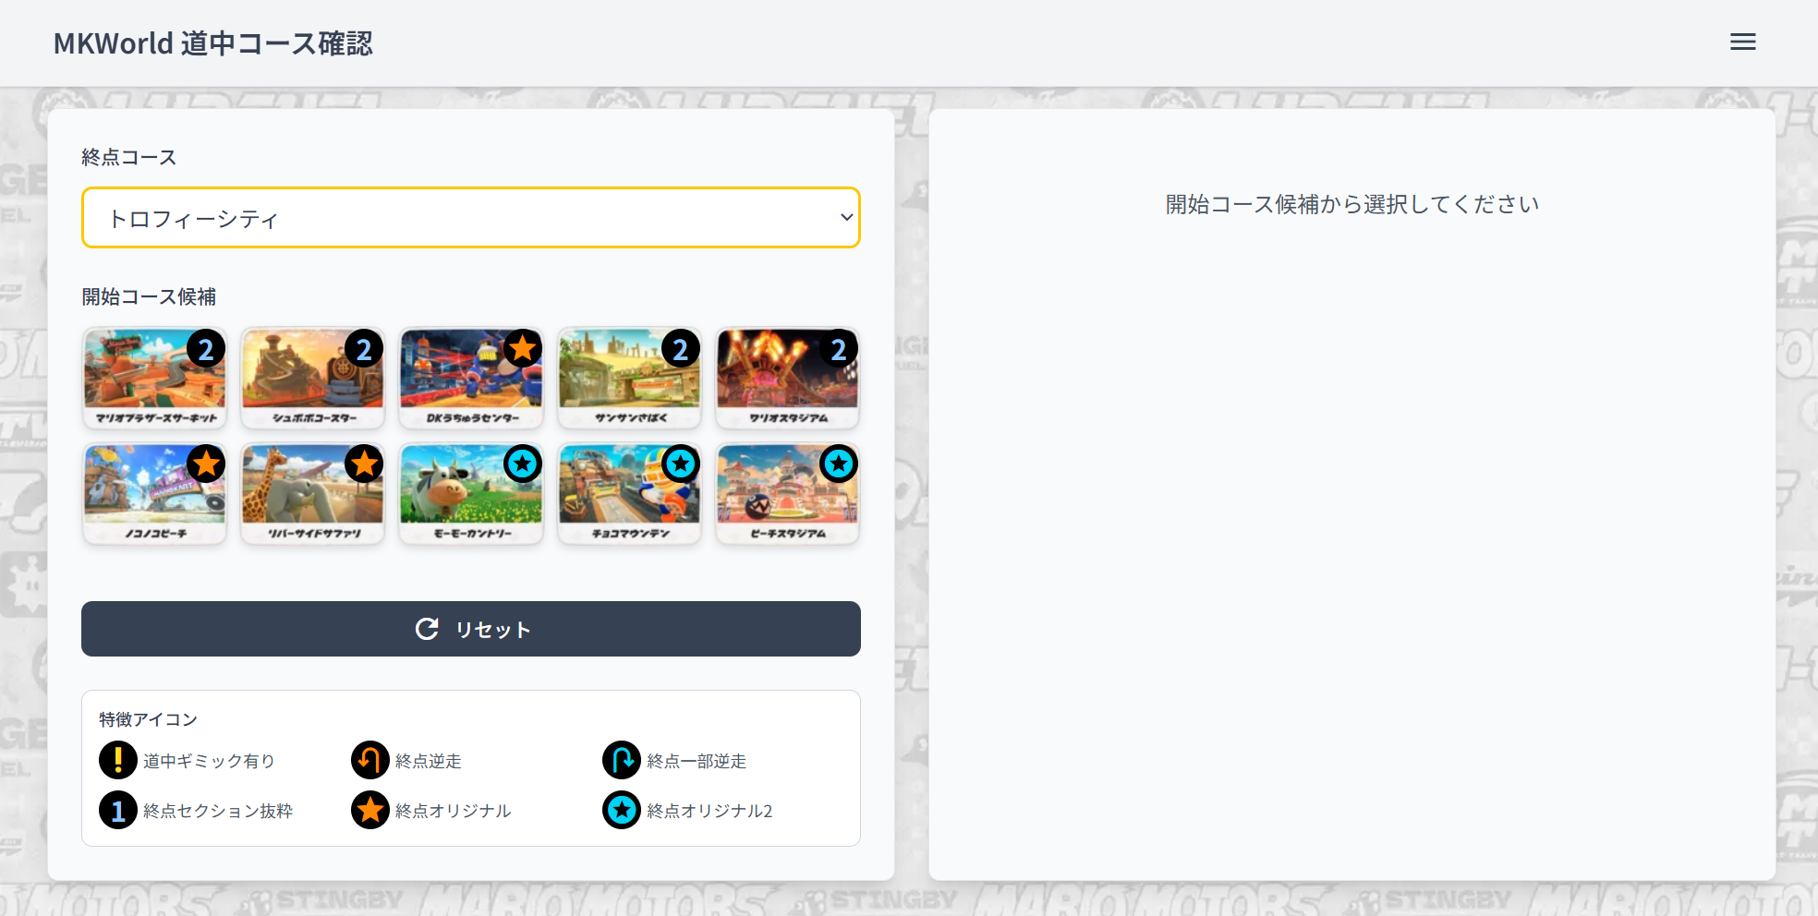
Task: Click the refresh arrow icon on the reset button
Action: click(x=427, y=629)
